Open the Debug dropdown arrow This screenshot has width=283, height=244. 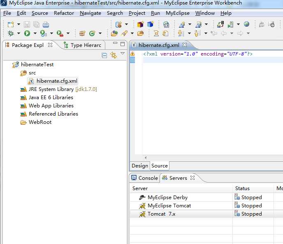(x=19, y=33)
